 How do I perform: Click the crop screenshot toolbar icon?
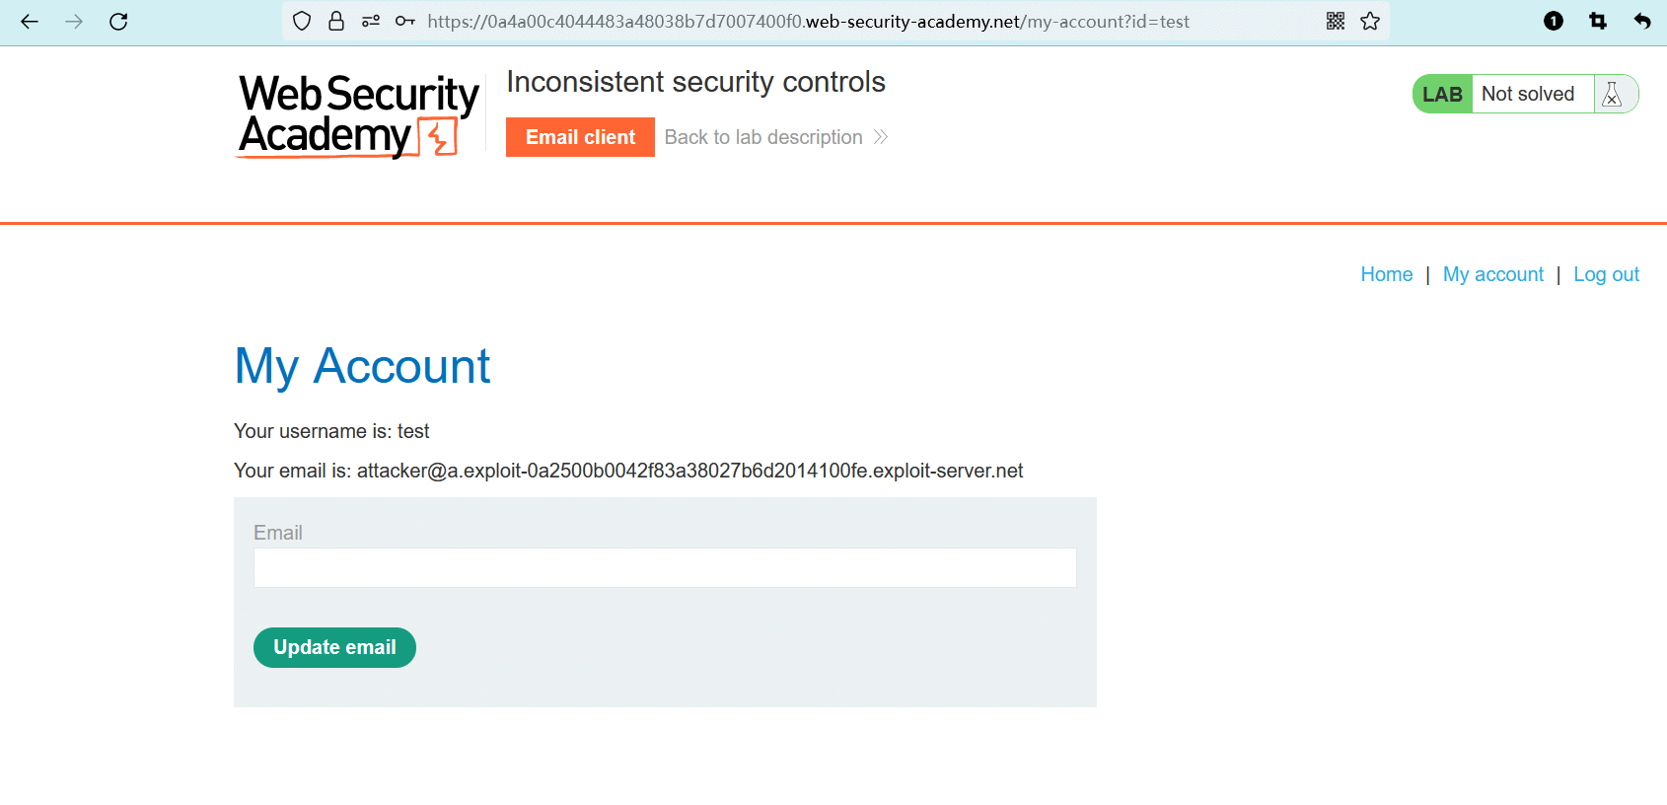[x=1598, y=22]
